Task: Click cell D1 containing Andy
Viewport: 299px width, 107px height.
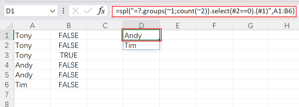Action: pyautogui.click(x=141, y=35)
